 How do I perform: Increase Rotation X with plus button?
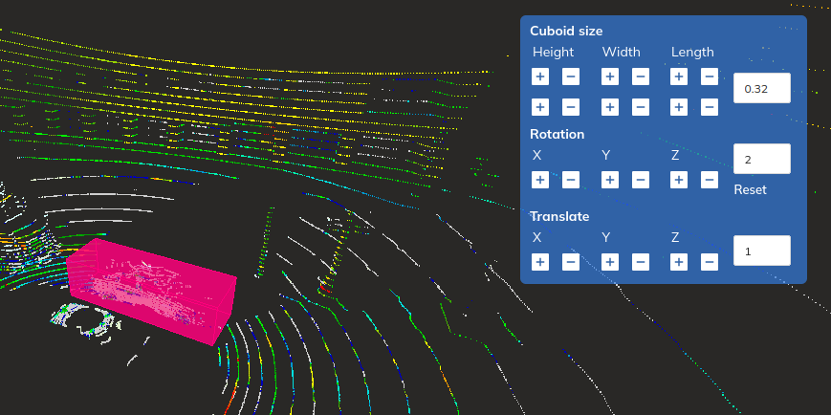click(x=540, y=179)
